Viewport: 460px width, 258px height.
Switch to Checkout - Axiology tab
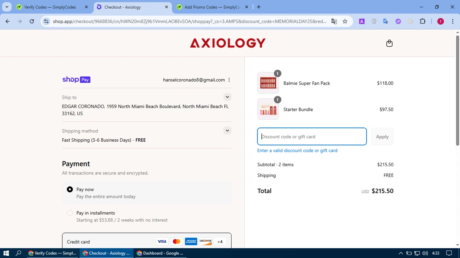click(132, 7)
